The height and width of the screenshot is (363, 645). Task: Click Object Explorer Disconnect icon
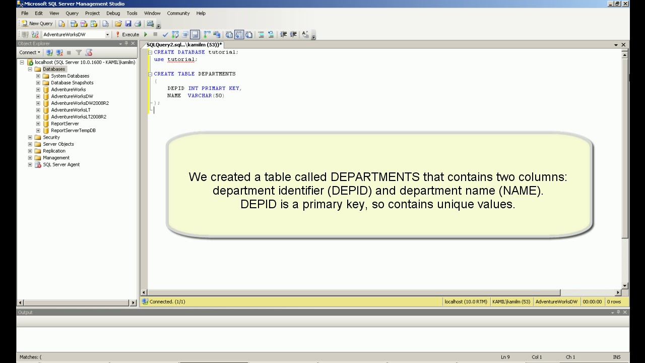click(x=59, y=52)
